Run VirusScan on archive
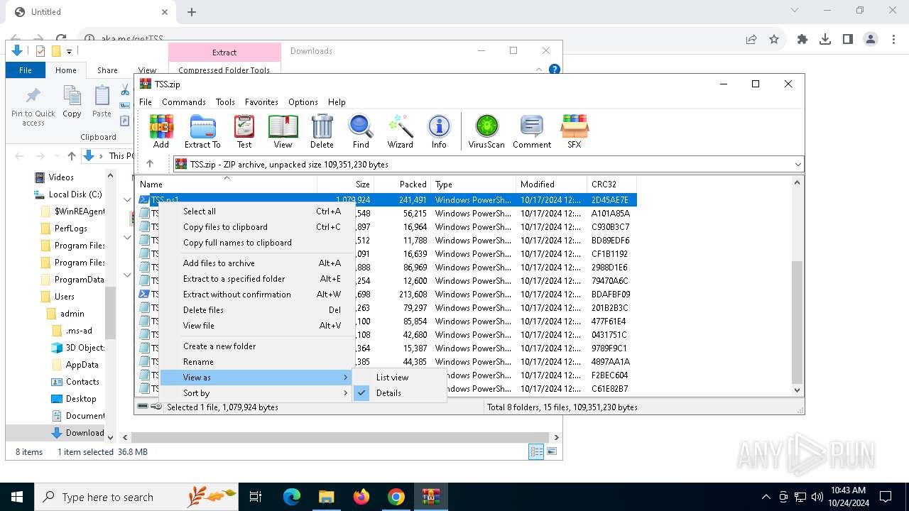909x511 pixels. [x=486, y=132]
